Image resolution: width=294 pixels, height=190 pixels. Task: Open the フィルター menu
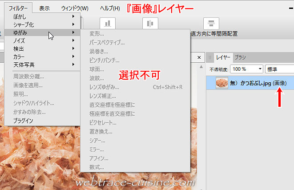tap(18, 8)
